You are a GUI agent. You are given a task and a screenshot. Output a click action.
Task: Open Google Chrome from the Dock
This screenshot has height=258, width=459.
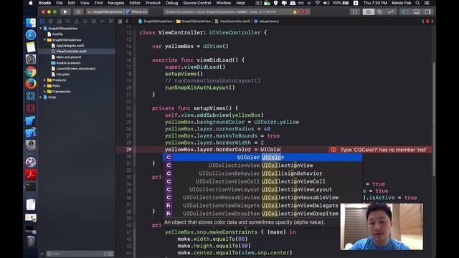[x=31, y=72]
